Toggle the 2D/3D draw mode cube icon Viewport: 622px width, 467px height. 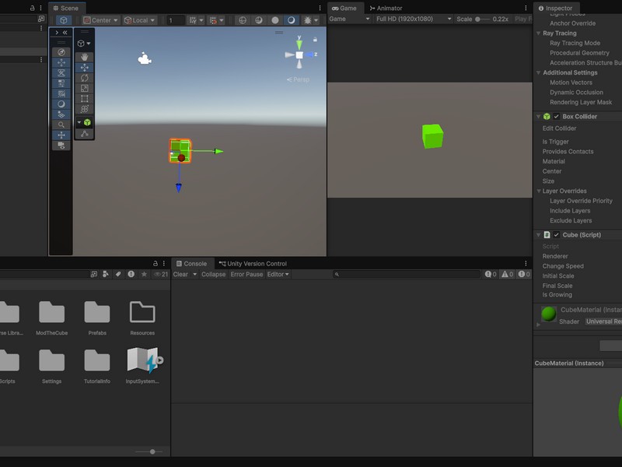coord(64,20)
